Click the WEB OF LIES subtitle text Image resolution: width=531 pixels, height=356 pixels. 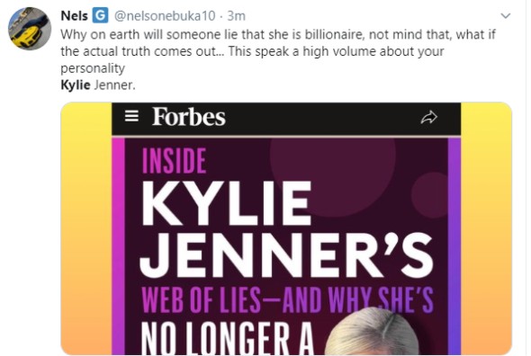[202, 300]
